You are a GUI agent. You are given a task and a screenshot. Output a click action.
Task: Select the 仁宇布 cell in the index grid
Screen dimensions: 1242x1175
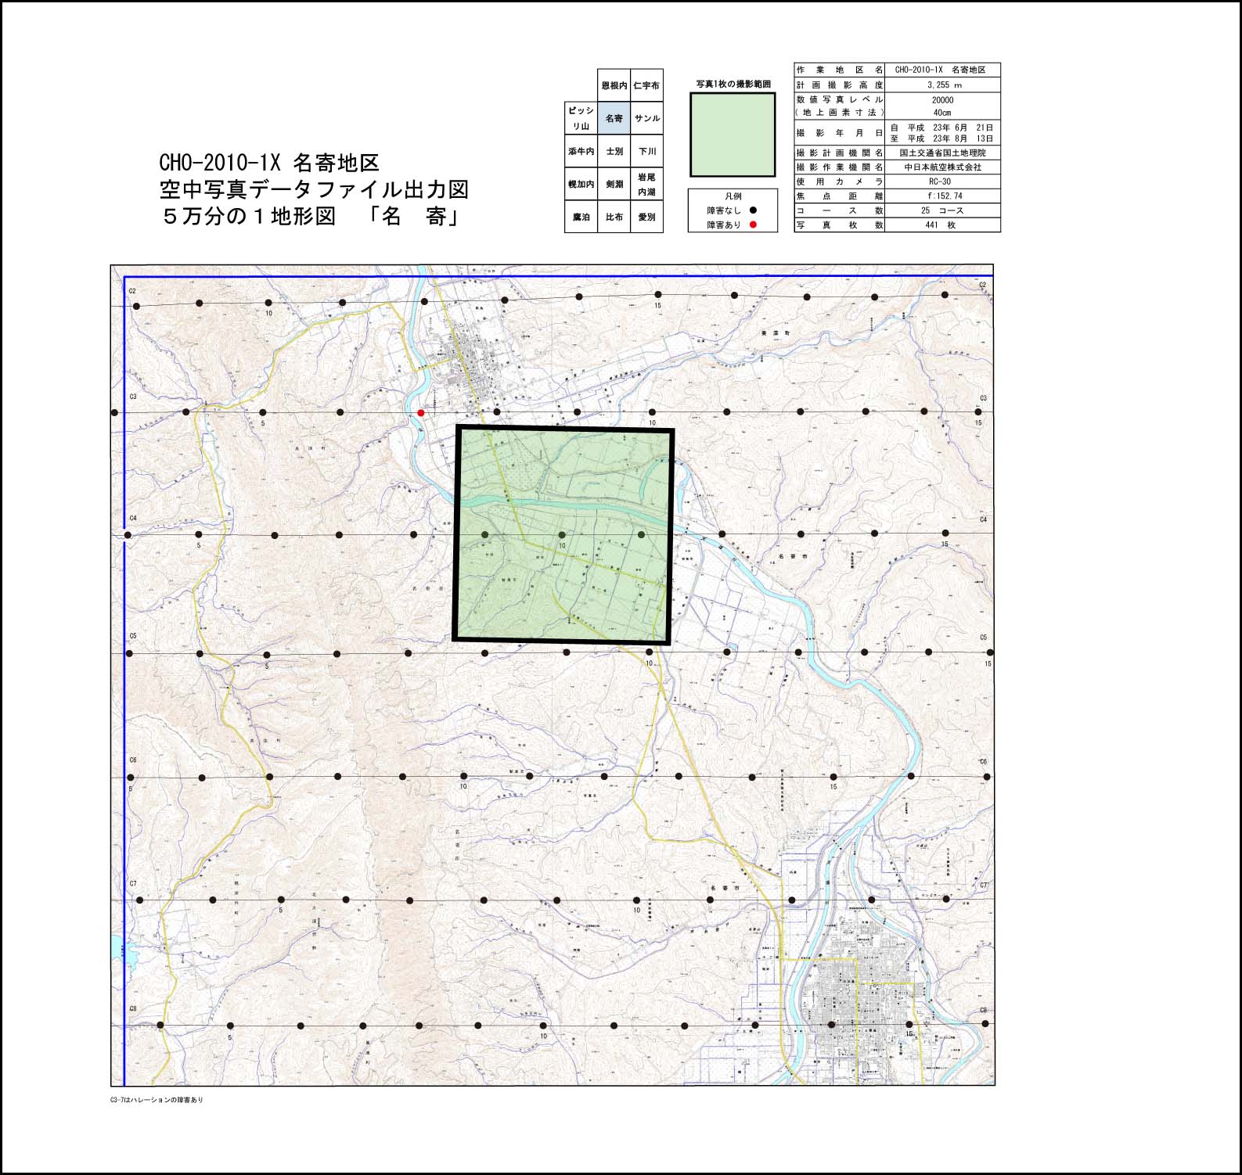coord(646,85)
